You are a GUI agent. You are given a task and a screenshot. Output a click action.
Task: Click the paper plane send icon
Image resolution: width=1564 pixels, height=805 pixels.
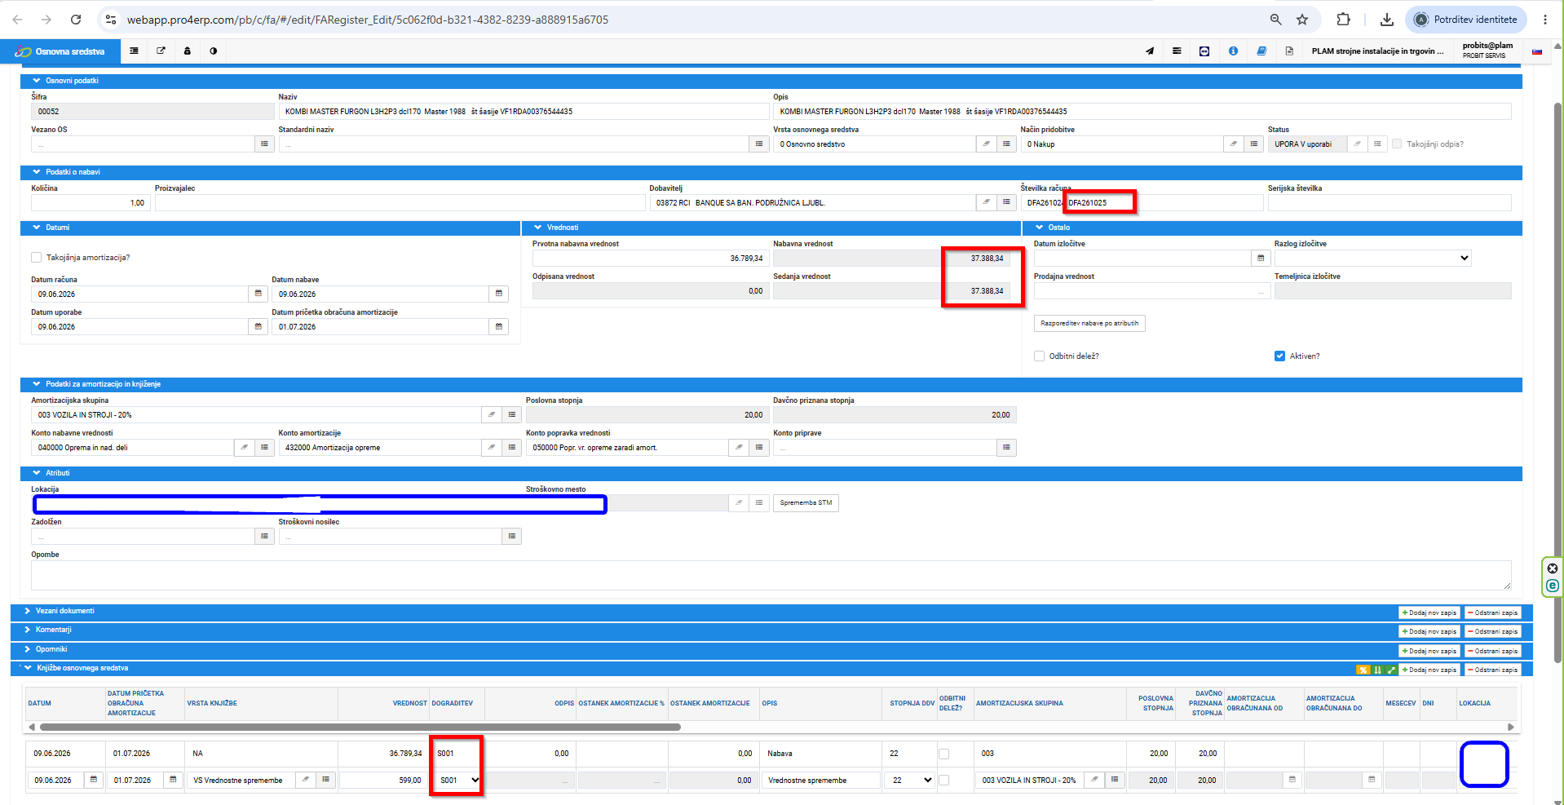[1150, 51]
